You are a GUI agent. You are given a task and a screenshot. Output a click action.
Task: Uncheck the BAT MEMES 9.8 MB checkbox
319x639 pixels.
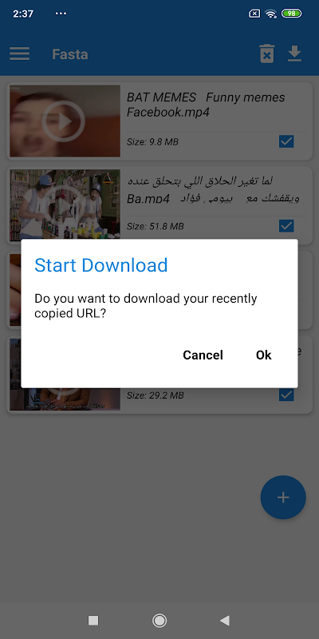286,141
